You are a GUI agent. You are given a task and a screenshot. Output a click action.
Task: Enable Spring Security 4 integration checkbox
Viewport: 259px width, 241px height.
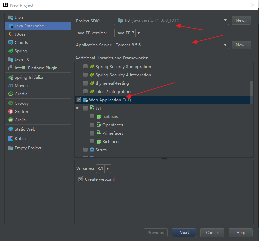point(85,75)
